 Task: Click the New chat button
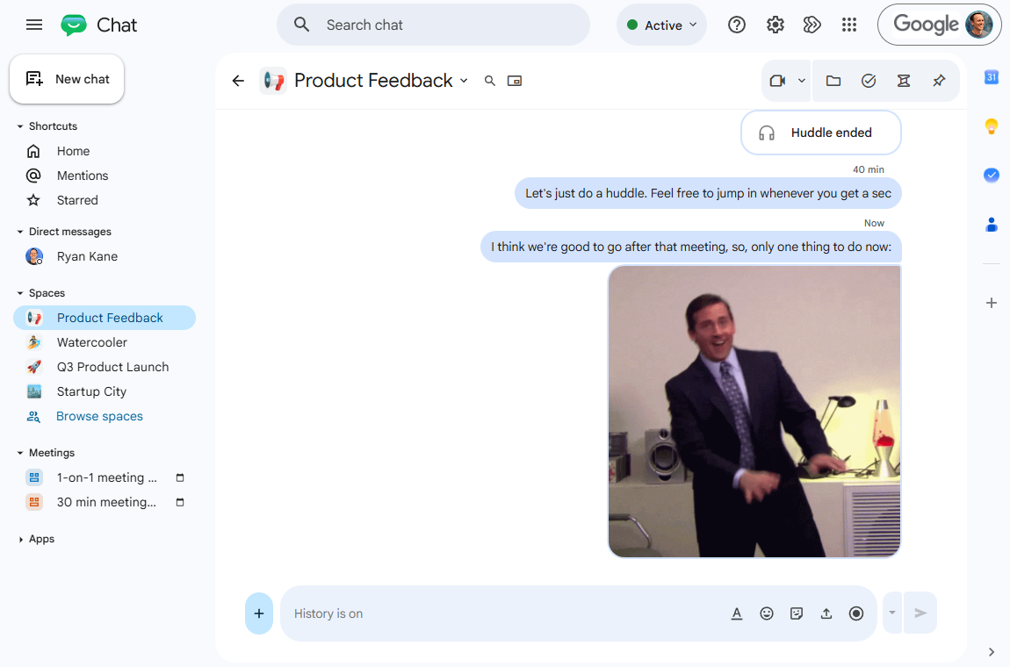(x=67, y=79)
